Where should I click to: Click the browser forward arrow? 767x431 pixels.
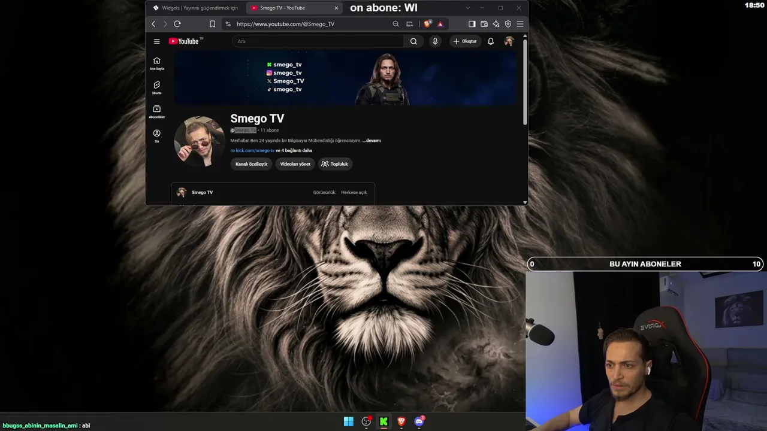point(165,24)
